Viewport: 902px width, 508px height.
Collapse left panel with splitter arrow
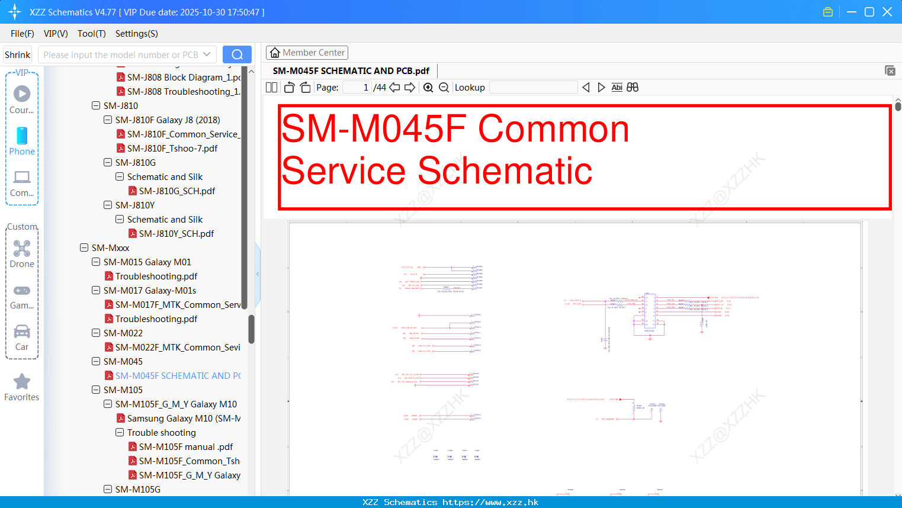pos(258,274)
